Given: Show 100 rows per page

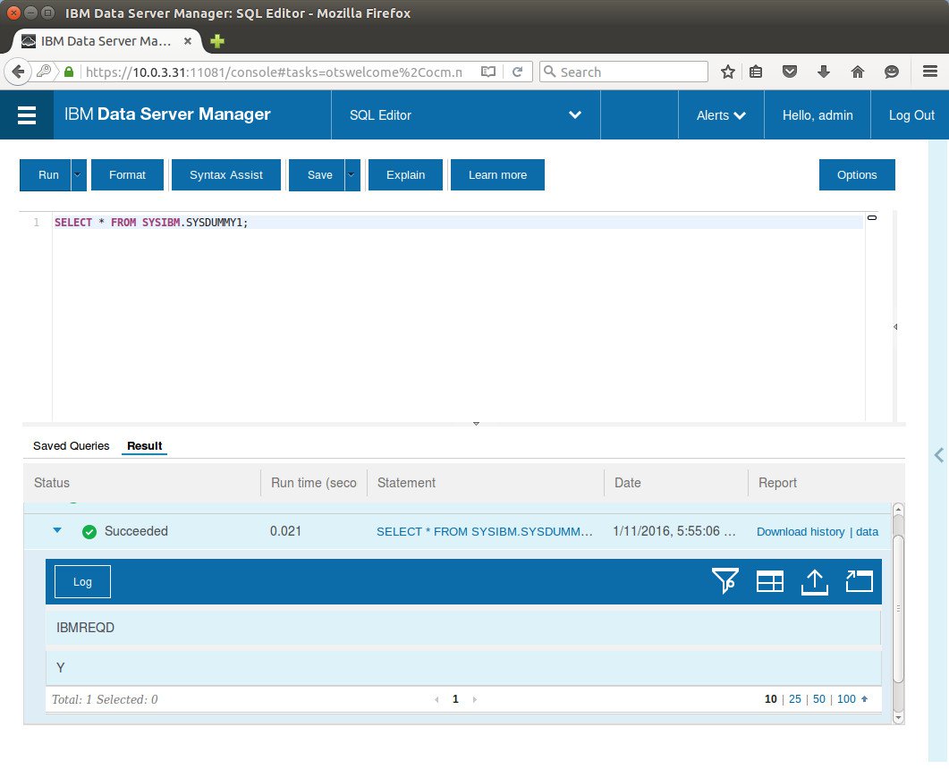Looking at the screenshot, I should point(846,699).
